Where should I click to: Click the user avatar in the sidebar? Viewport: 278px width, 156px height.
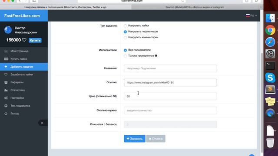[8, 30]
